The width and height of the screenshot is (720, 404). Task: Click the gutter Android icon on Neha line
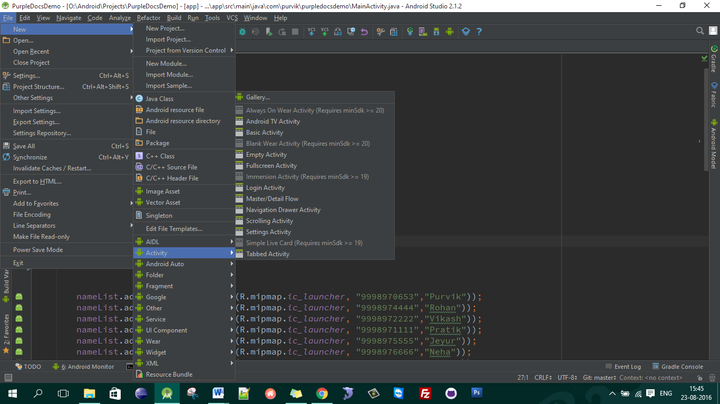[x=19, y=352]
